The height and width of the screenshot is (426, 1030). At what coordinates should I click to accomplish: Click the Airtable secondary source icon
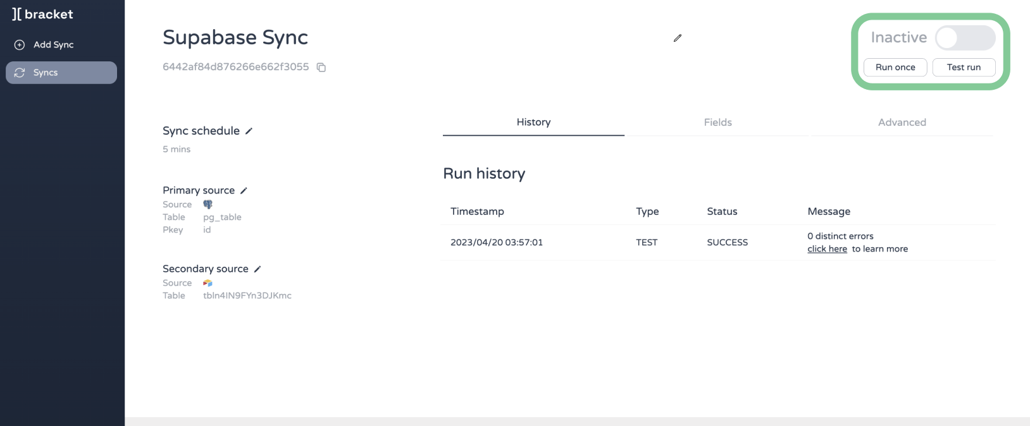pyautogui.click(x=208, y=283)
